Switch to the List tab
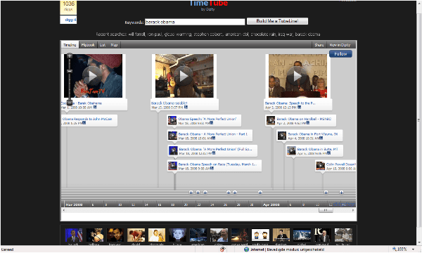This screenshot has width=422, height=253. [x=103, y=45]
